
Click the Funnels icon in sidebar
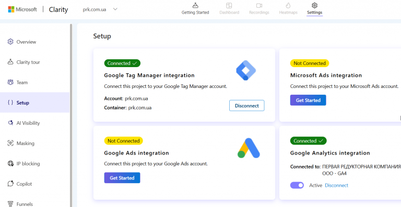click(10, 204)
